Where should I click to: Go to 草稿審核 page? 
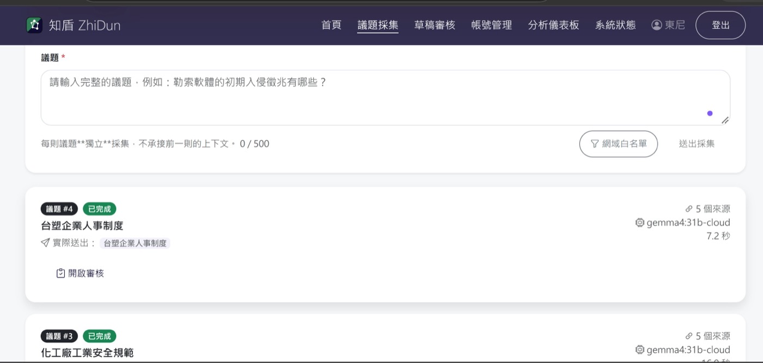pyautogui.click(x=434, y=25)
